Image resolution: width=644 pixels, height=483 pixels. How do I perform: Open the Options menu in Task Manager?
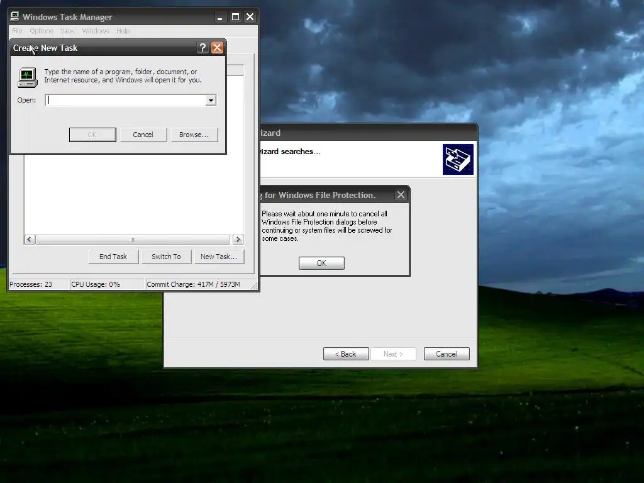(x=42, y=31)
